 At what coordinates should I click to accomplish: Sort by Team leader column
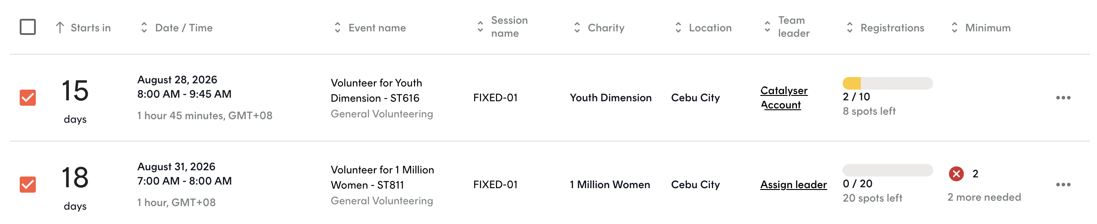pos(787,27)
